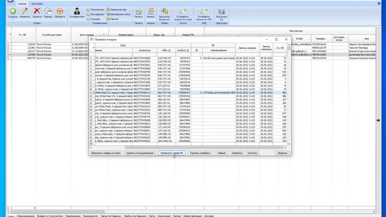386x217 pixels.
Task: Switch to Инвентаризация bottom tab
Action: [193, 216]
